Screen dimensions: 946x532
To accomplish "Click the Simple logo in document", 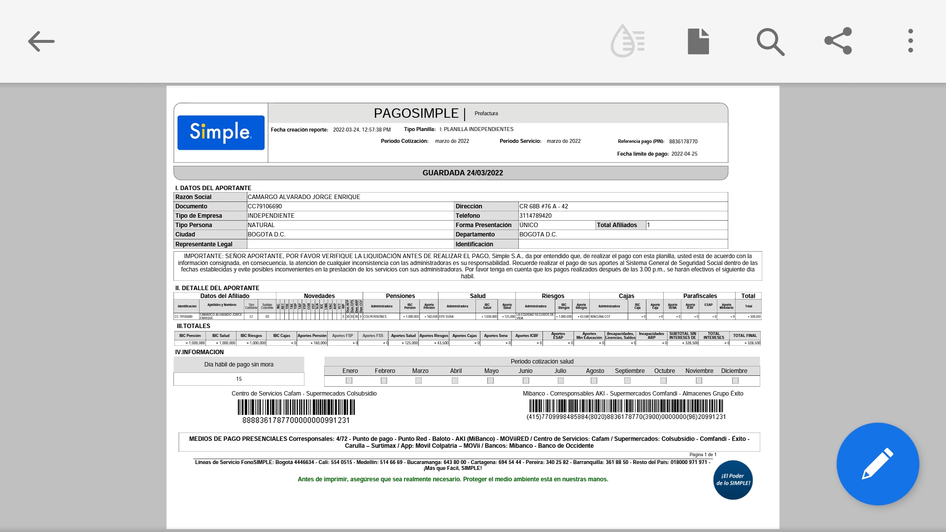I will coord(221,133).
